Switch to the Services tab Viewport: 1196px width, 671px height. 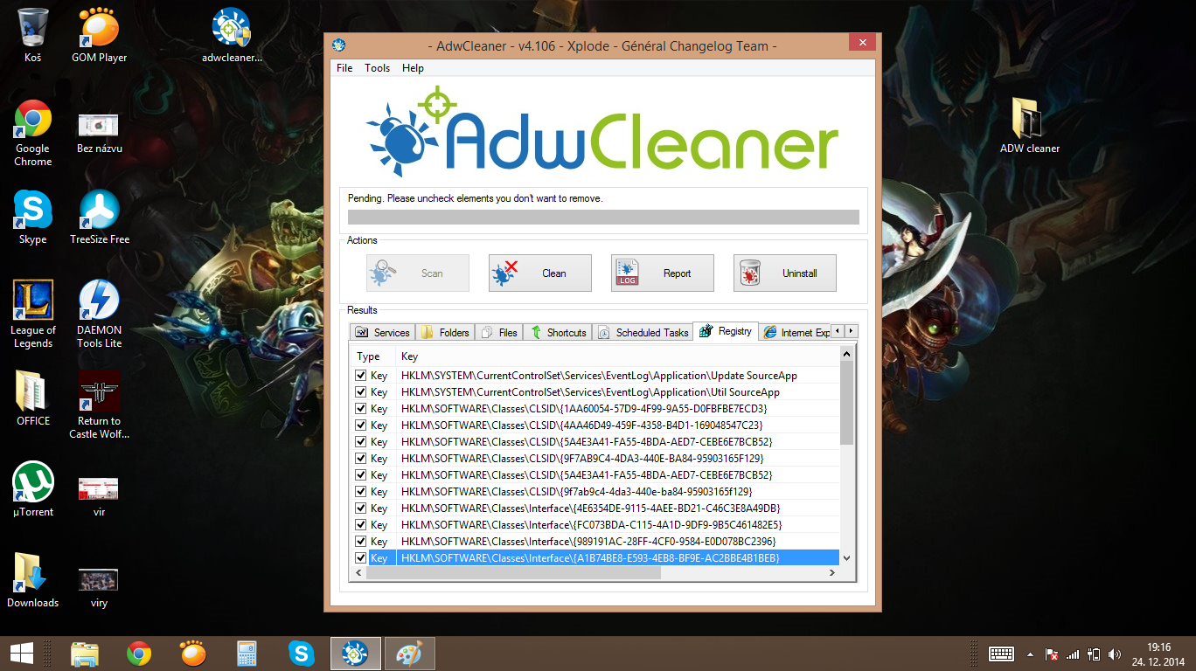382,333
